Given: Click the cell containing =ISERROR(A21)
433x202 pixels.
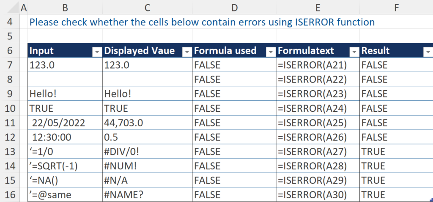Looking at the screenshot, I should coord(317,65).
